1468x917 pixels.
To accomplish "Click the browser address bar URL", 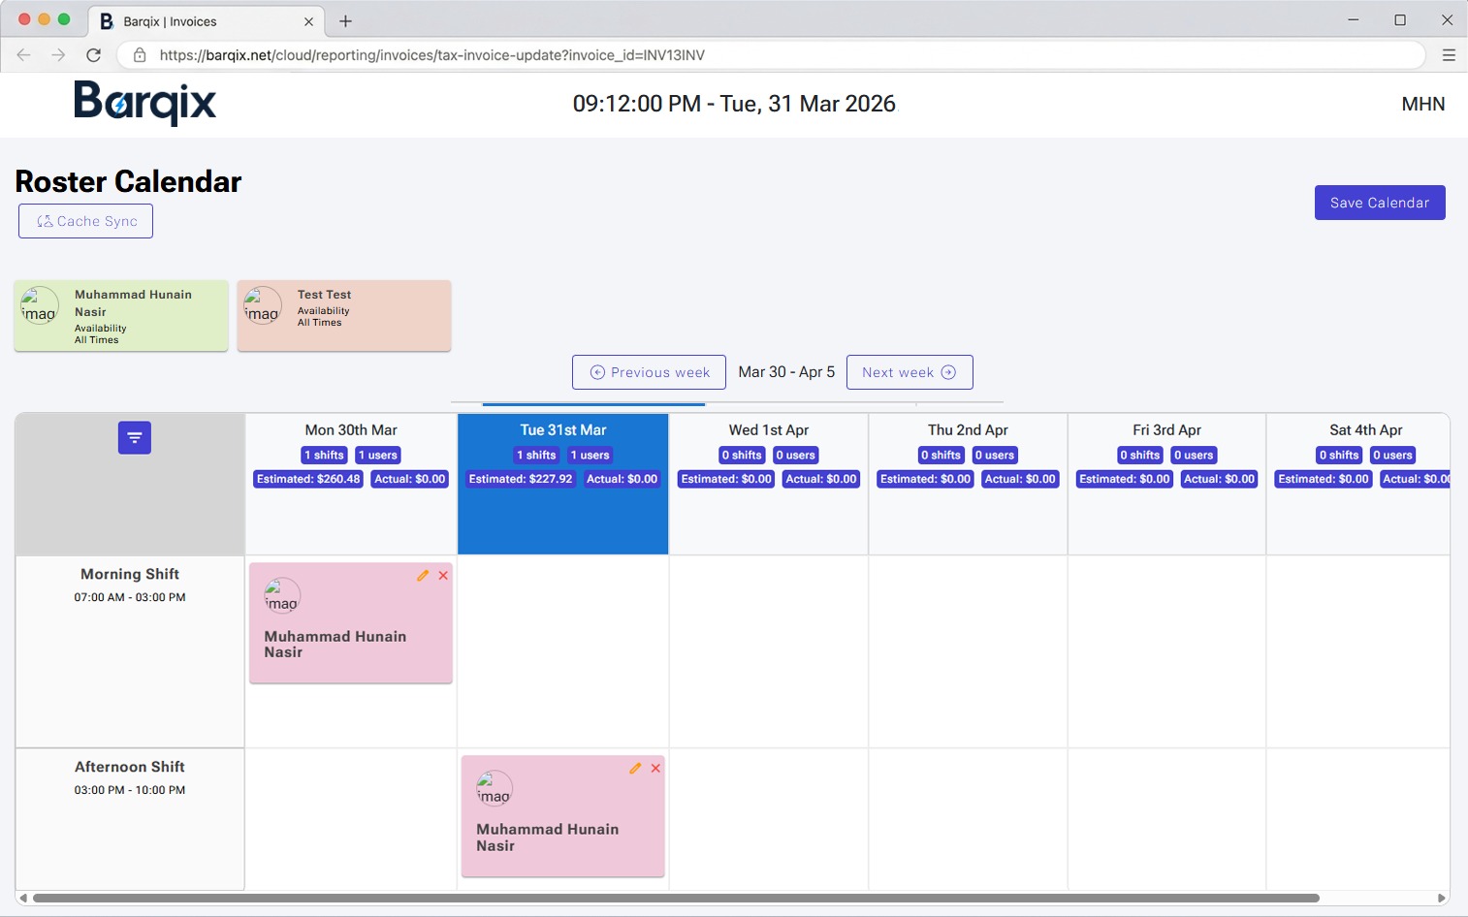I will tap(431, 55).
